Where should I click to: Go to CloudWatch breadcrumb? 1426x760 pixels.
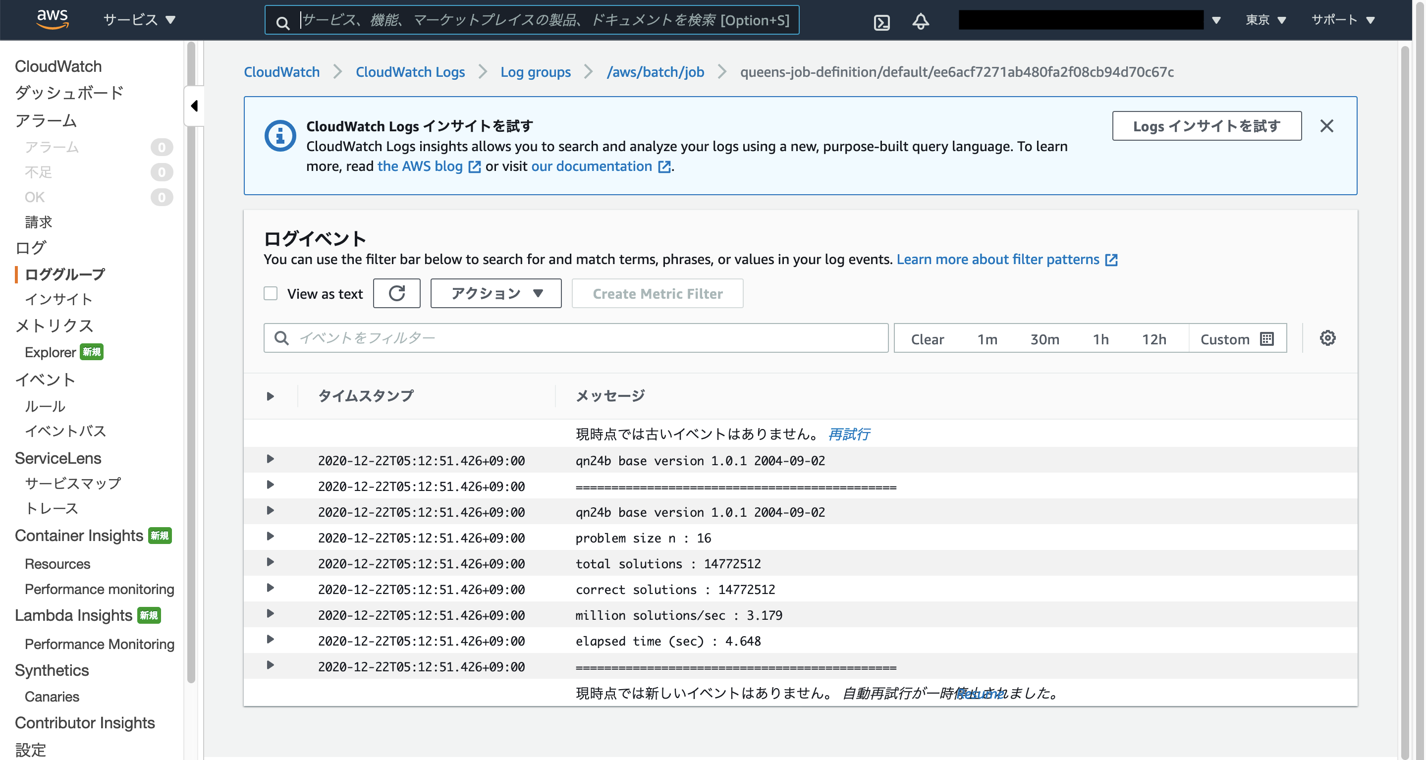[x=281, y=72]
